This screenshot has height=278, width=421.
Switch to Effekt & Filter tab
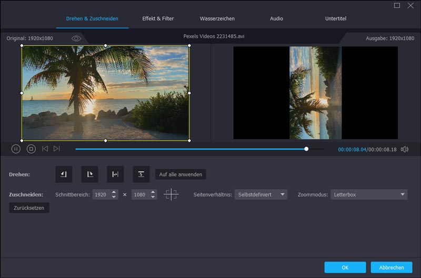158,18
